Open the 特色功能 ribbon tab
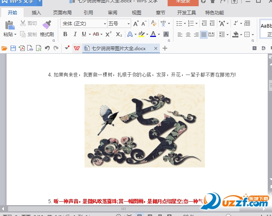The image size is (272, 216). (x=215, y=13)
